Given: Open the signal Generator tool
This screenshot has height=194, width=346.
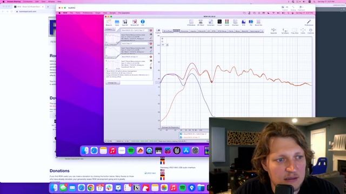Looking at the screenshot, I should (x=211, y=23).
